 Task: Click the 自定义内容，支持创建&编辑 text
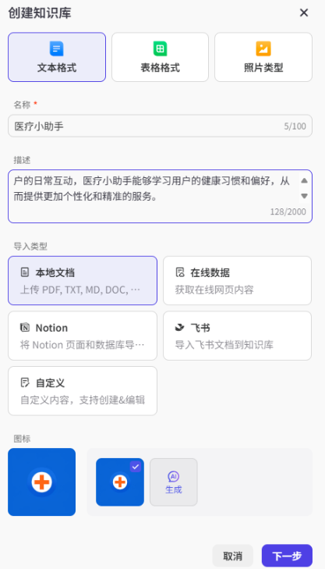click(83, 400)
